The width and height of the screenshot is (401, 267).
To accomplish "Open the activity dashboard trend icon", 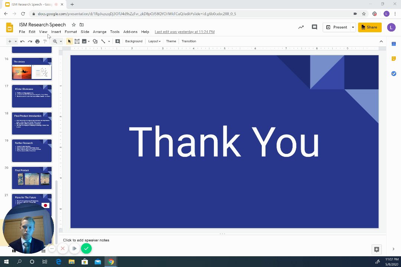I will click(301, 27).
